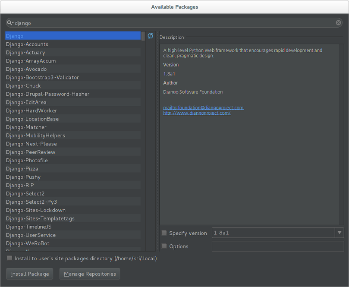Select Django-MobilityHelpers package
The width and height of the screenshot is (349, 287).
[73, 136]
